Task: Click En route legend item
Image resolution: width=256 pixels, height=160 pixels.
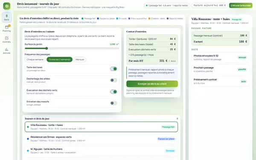Action: tap(121, 18)
